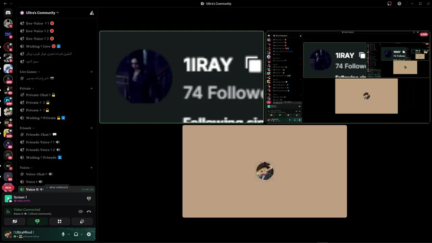Image resolution: width=432 pixels, height=243 pixels.
Task: Open Friends-Chat text channel
Action: tap(56, 134)
